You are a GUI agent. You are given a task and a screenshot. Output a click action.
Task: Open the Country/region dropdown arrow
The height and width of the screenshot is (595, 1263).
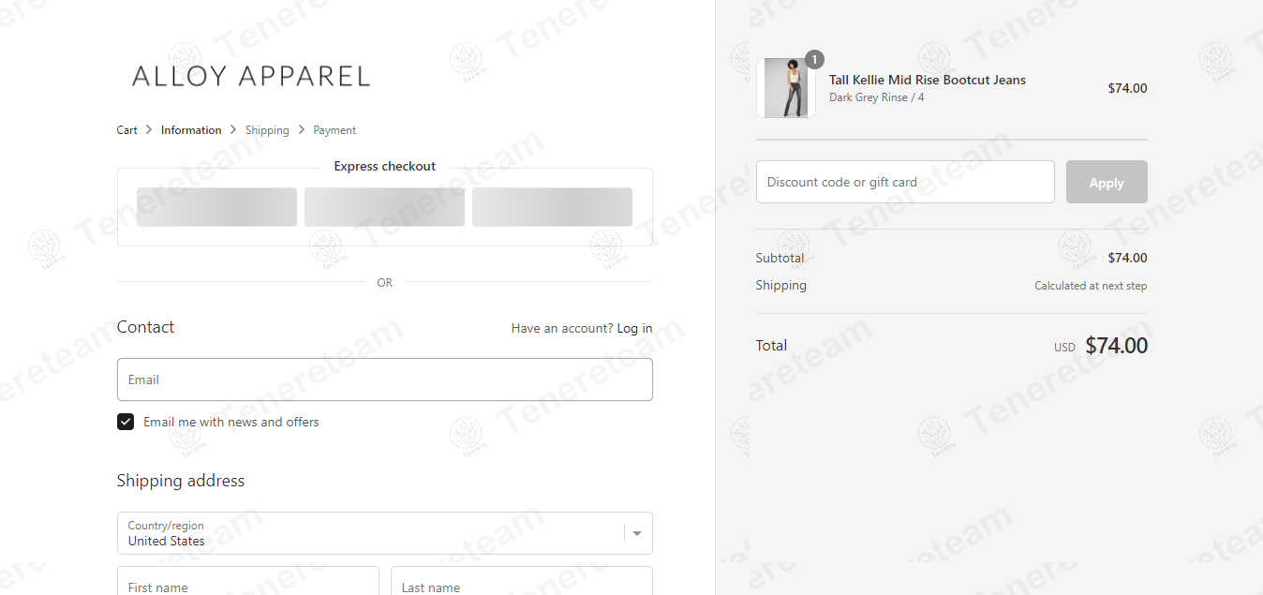(637, 533)
